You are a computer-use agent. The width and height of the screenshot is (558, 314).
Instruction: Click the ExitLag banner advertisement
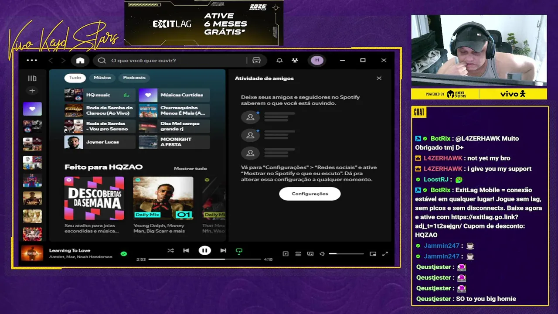[204, 23]
